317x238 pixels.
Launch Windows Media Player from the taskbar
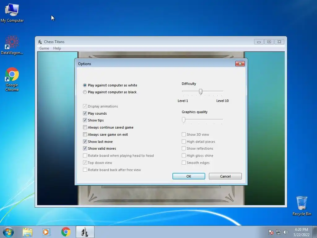46,232
